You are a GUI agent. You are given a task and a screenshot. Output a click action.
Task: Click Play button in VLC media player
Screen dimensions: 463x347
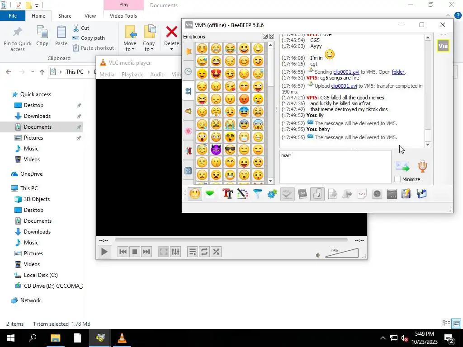pos(104,252)
